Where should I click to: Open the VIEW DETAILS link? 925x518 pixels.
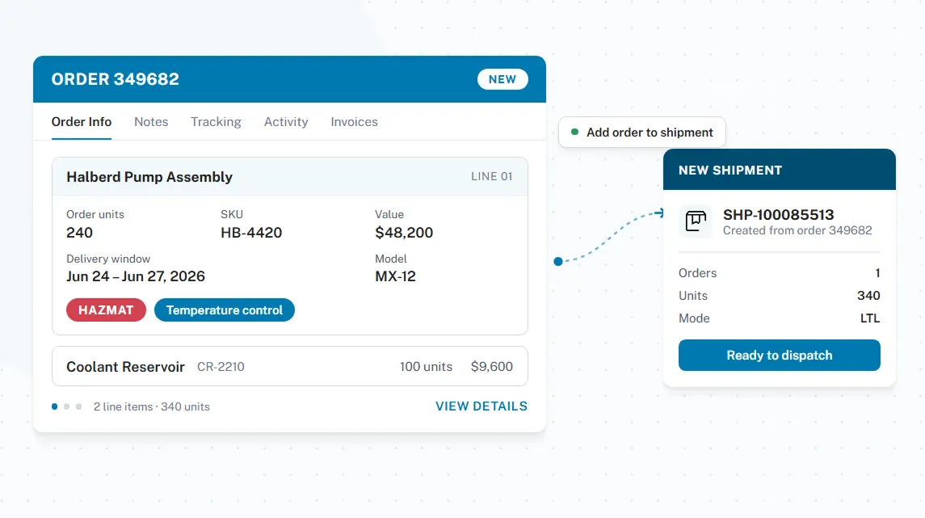coord(481,406)
